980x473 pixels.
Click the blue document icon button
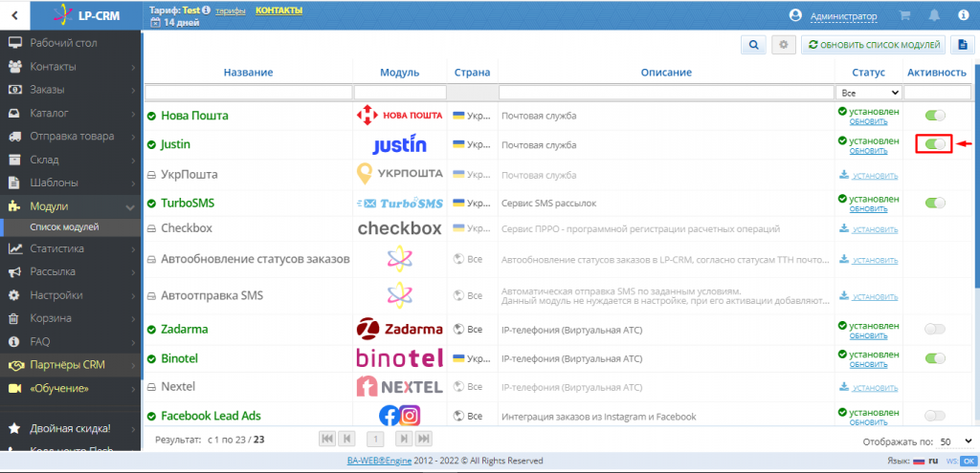[962, 45]
